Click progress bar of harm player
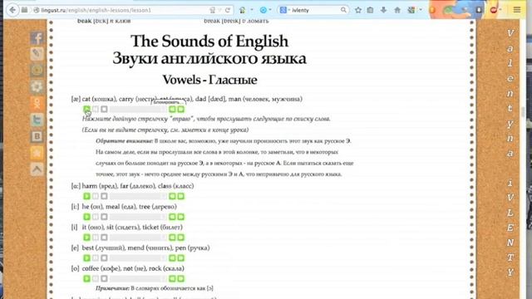Image resolution: width=532 pixels, height=299 pixels. [x=138, y=196]
